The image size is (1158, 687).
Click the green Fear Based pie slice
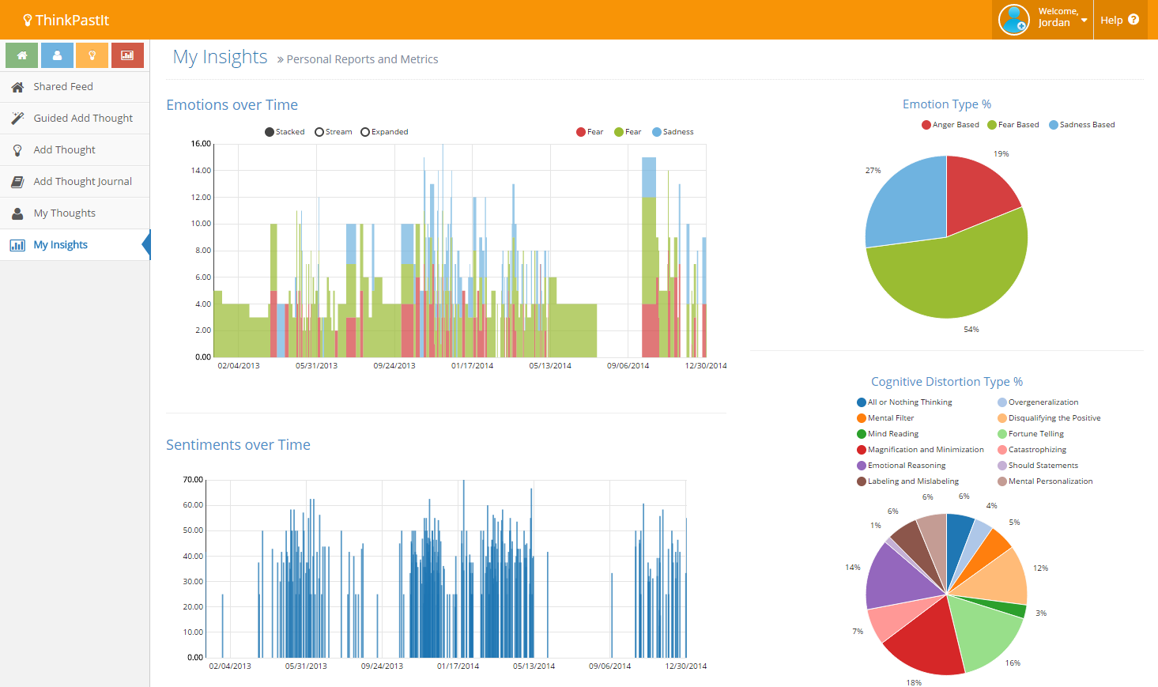(x=949, y=277)
